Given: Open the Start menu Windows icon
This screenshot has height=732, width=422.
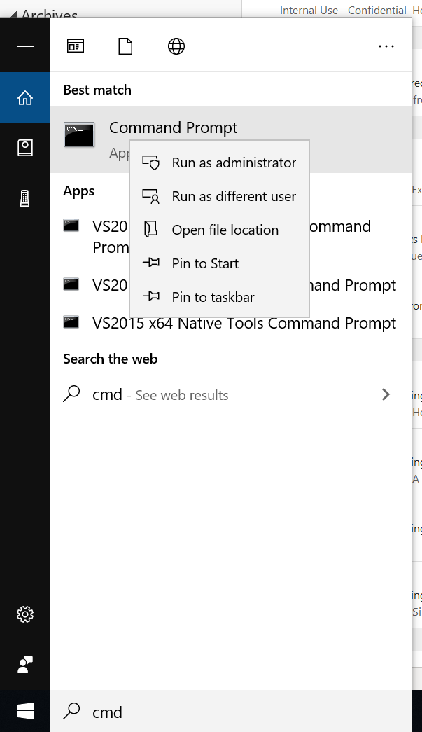Looking at the screenshot, I should [25, 711].
